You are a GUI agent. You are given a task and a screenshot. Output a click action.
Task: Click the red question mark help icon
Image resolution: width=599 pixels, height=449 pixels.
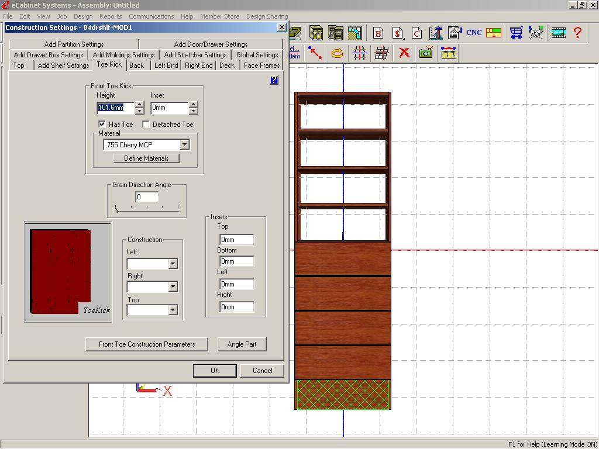point(577,33)
